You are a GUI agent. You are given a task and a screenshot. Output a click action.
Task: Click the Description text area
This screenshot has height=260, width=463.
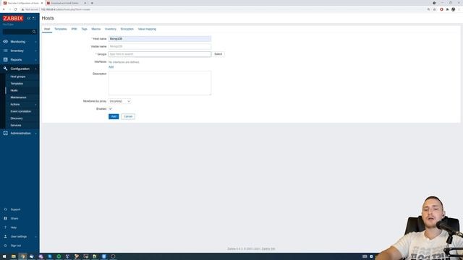pyautogui.click(x=160, y=83)
